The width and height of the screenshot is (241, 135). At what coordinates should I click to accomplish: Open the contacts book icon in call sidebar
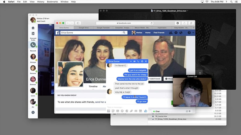pos(33,34)
